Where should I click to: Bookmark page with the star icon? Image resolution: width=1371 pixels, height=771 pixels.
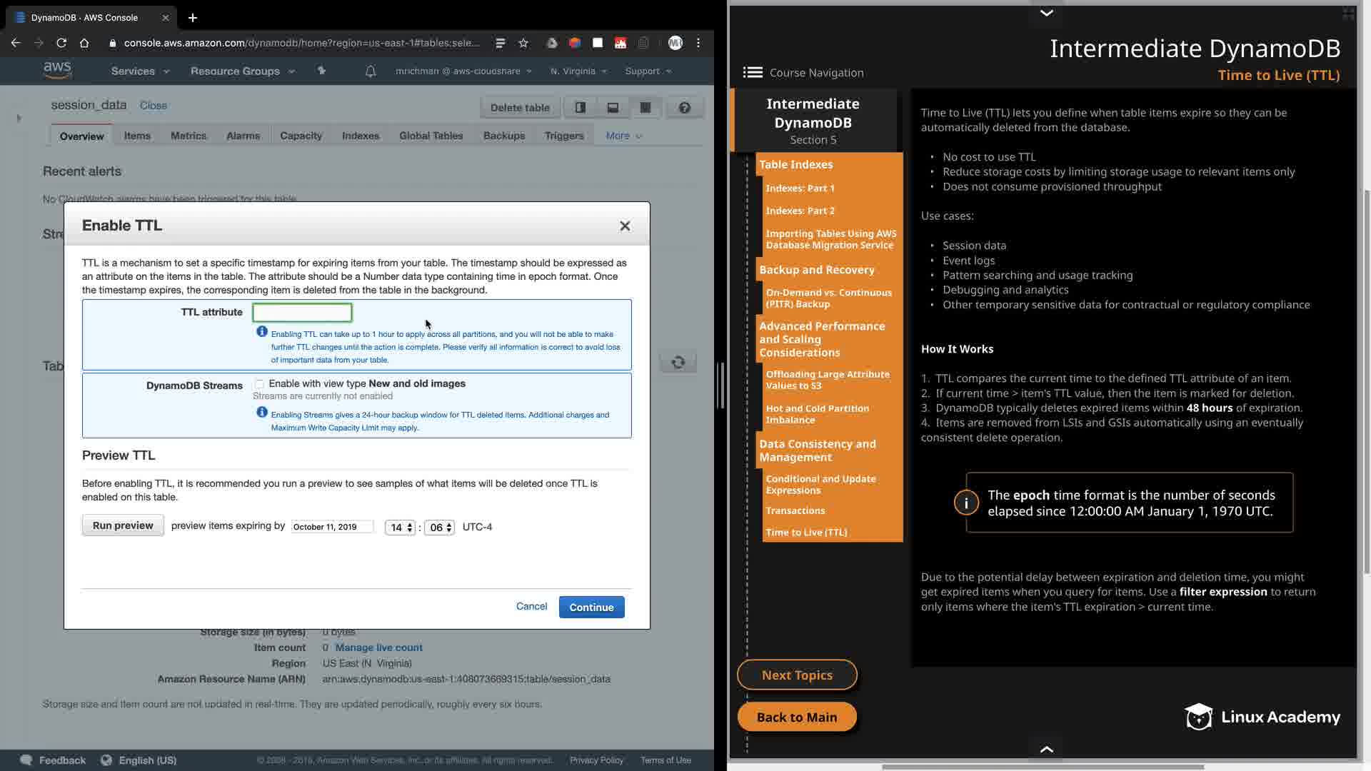click(x=523, y=43)
